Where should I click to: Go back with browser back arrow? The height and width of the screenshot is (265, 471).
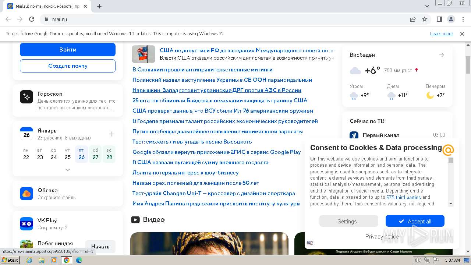(x=8, y=19)
